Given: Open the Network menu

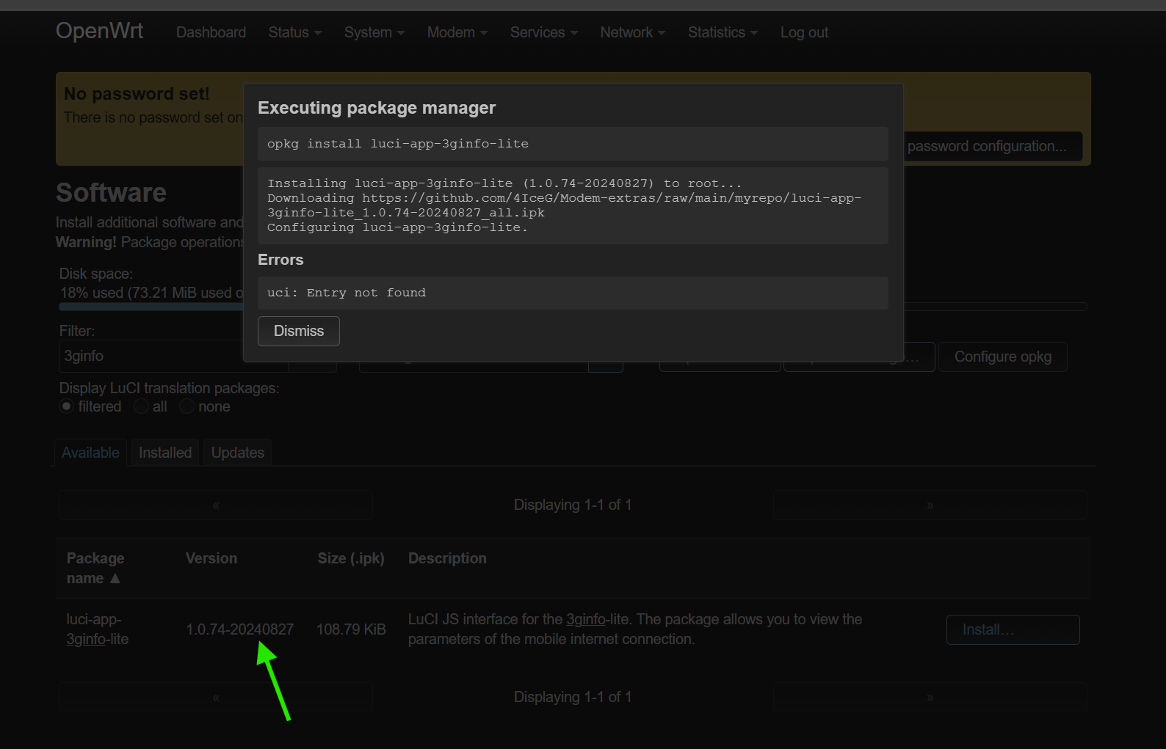Looking at the screenshot, I should coord(633,32).
